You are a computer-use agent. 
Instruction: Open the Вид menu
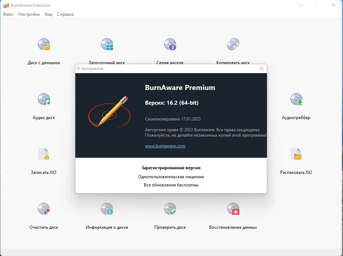(x=48, y=14)
